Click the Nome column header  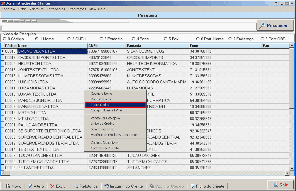point(52,46)
